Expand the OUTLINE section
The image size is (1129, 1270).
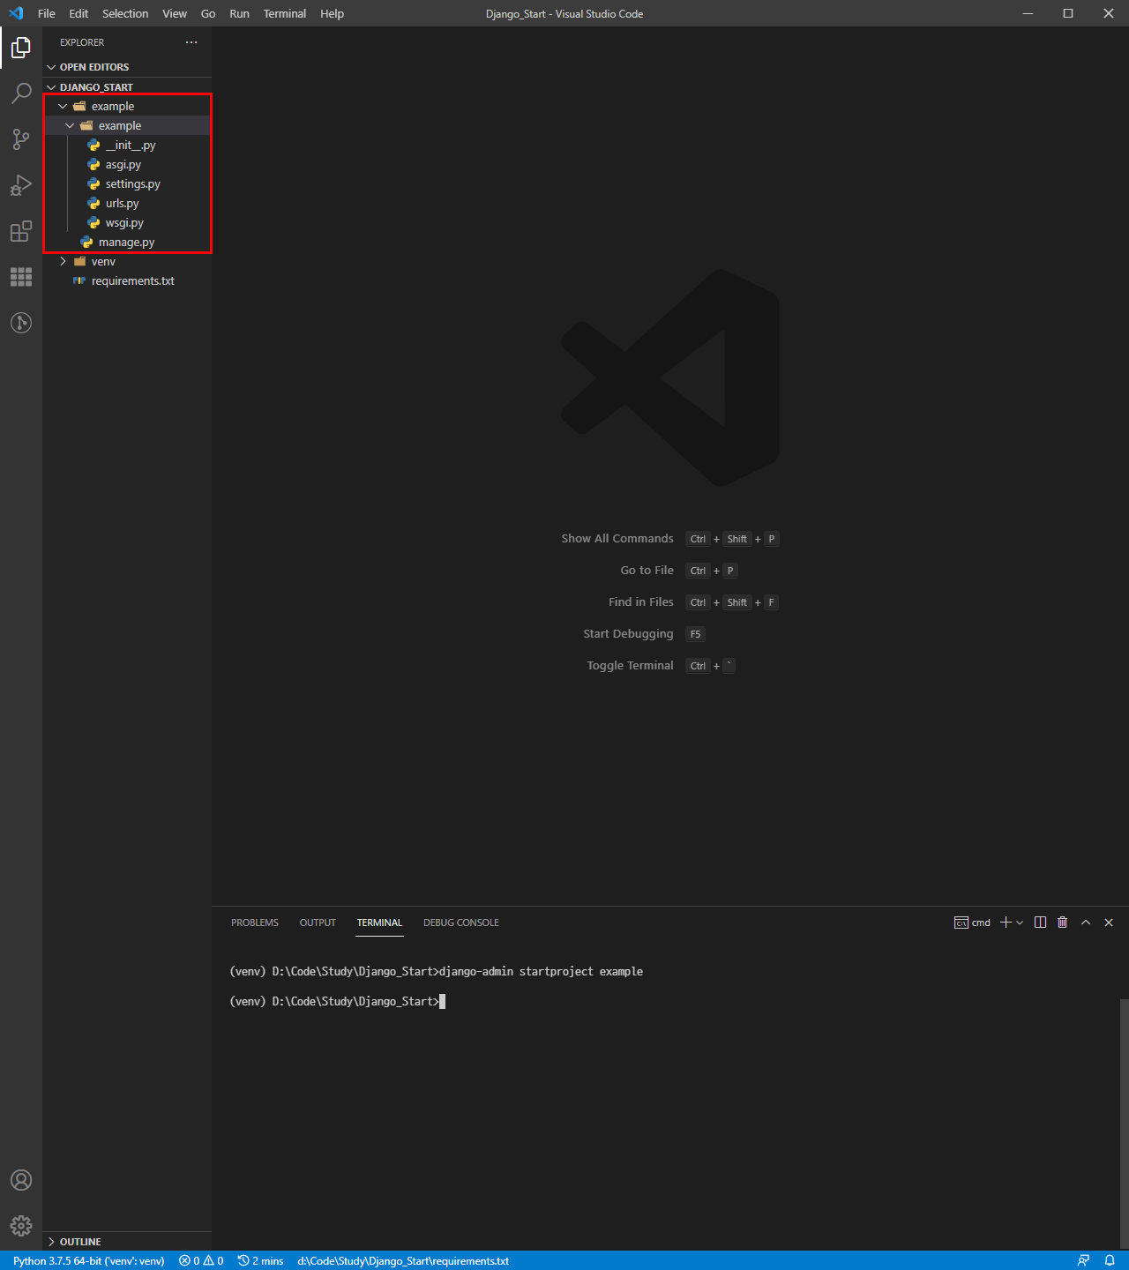pyautogui.click(x=127, y=1242)
